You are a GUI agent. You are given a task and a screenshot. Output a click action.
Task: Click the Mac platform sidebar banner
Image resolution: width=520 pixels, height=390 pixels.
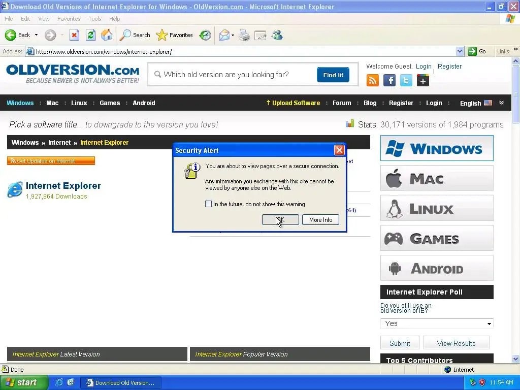click(437, 178)
